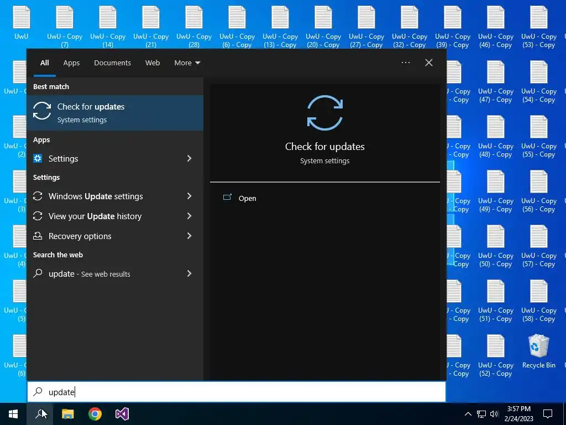Select UwU - Copy (46) - Copy file
Viewport: 566px width, 425px height.
coord(496,26)
